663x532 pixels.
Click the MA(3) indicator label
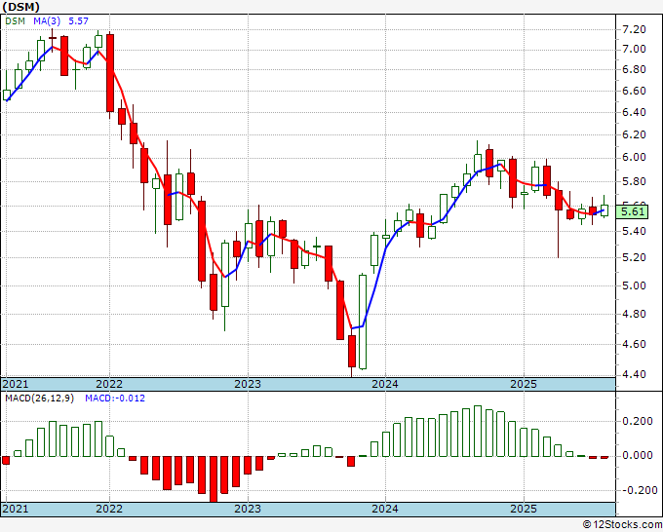47,20
